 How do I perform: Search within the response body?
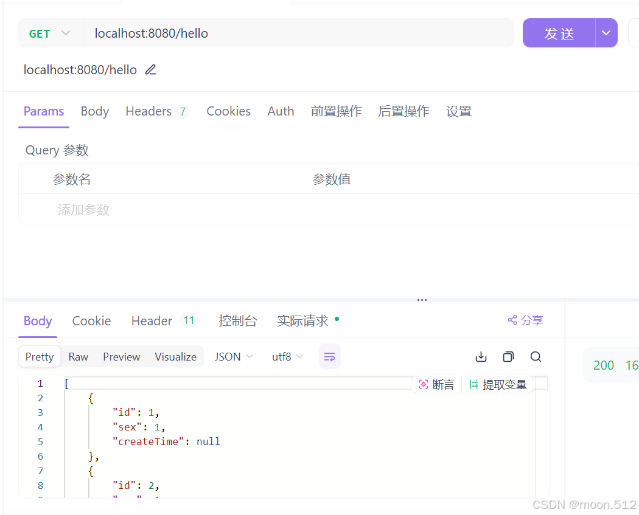[x=536, y=356]
